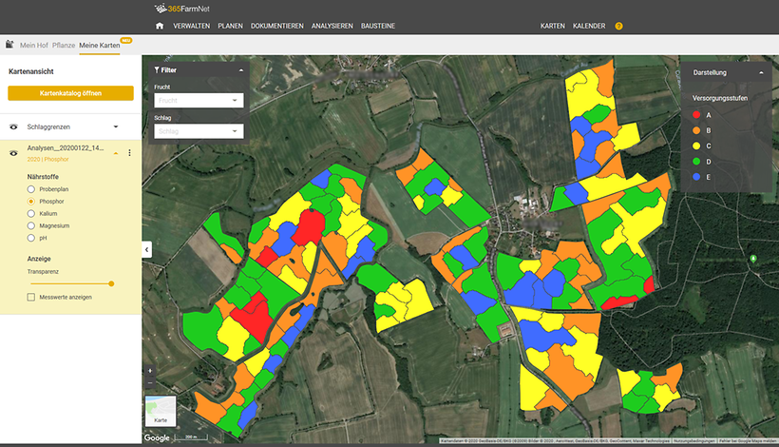Switch to Karte map view thumbnail
779x447 pixels.
161,410
